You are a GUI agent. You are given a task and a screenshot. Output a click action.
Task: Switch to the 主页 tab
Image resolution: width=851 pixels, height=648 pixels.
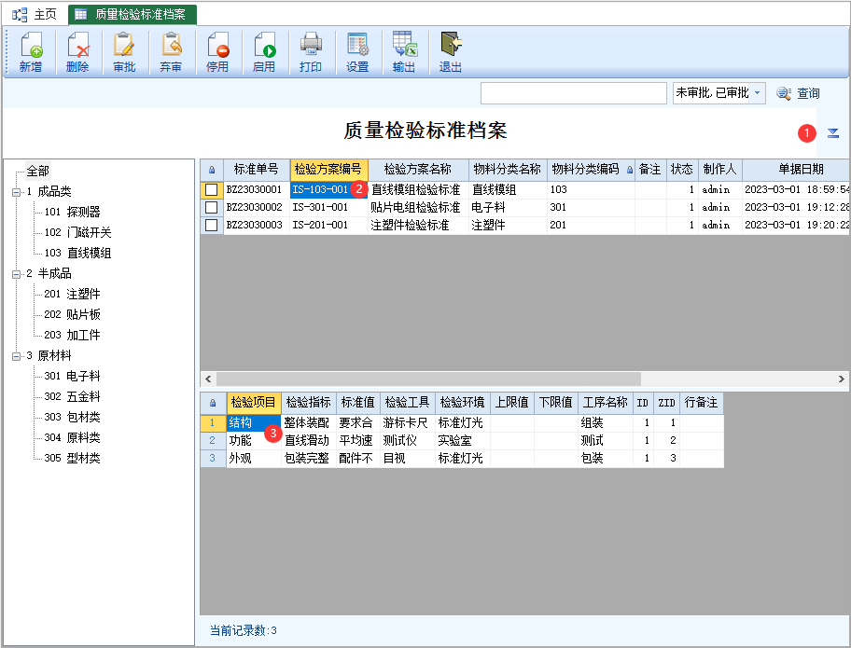35,14
